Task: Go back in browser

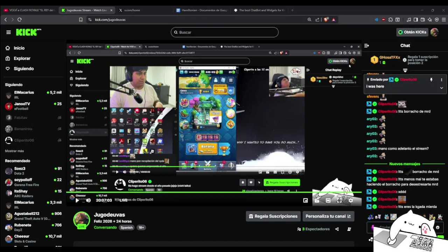Action: pos(6,20)
